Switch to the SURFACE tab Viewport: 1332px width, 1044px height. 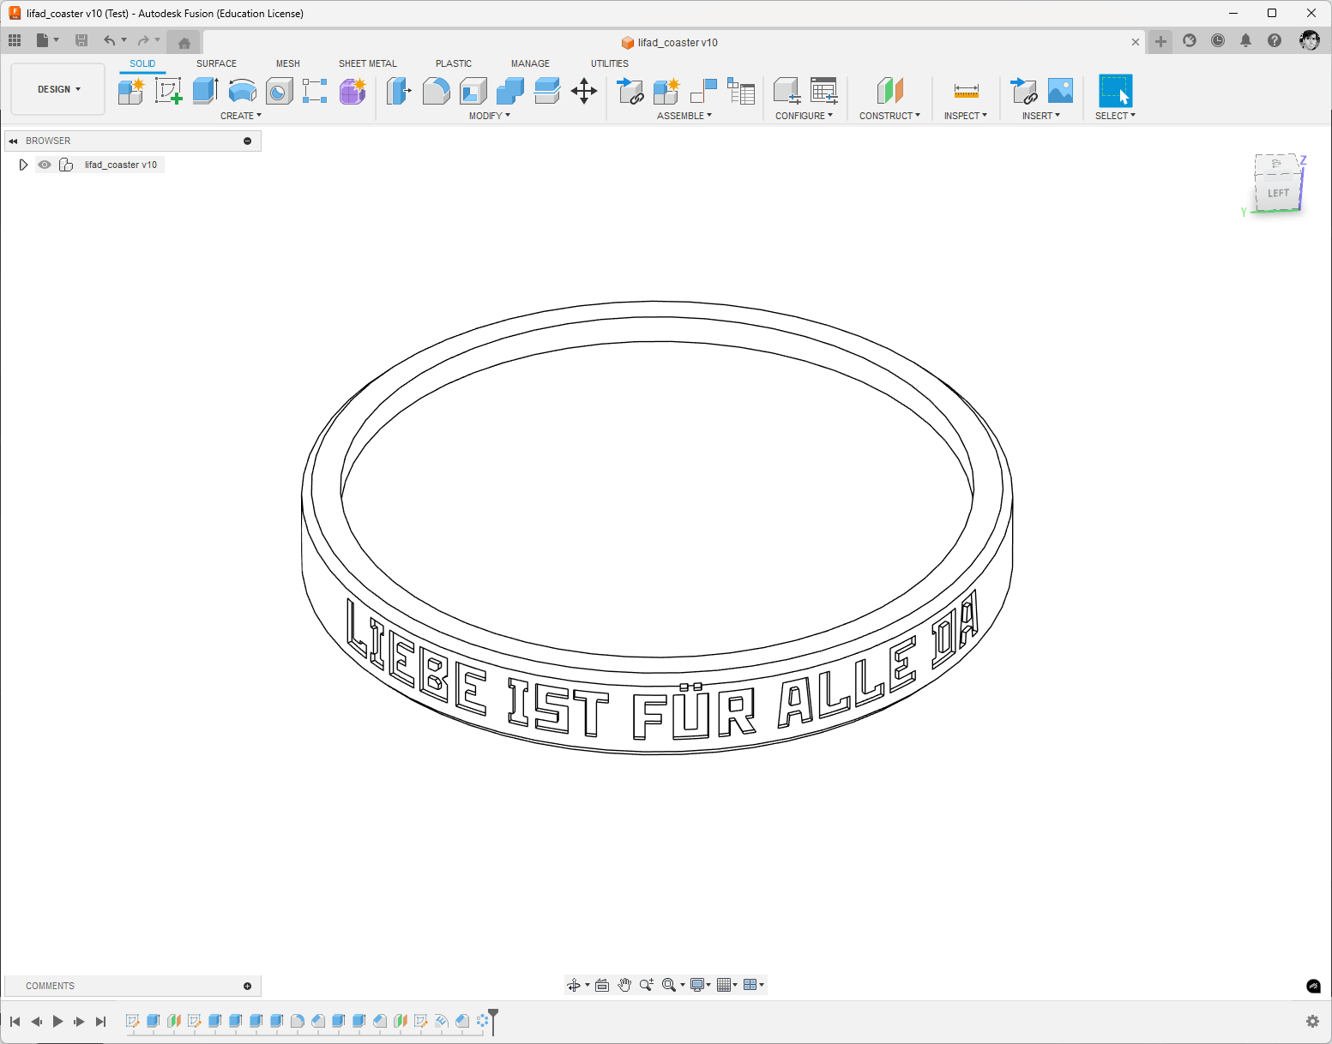(x=216, y=63)
